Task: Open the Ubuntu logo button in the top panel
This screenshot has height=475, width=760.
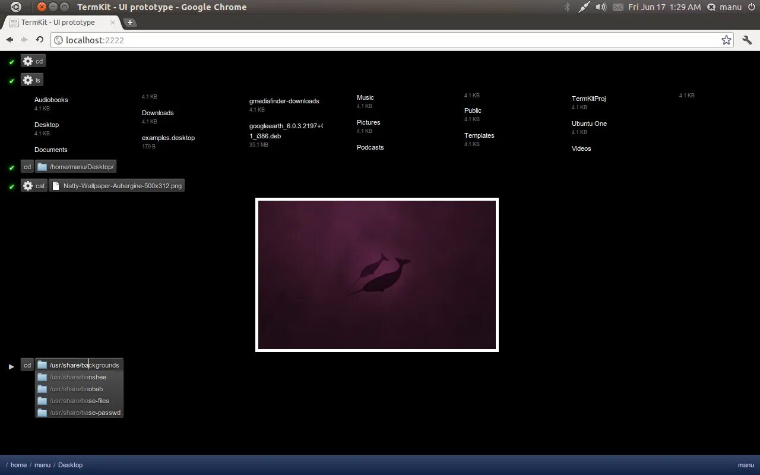Action: point(16,7)
